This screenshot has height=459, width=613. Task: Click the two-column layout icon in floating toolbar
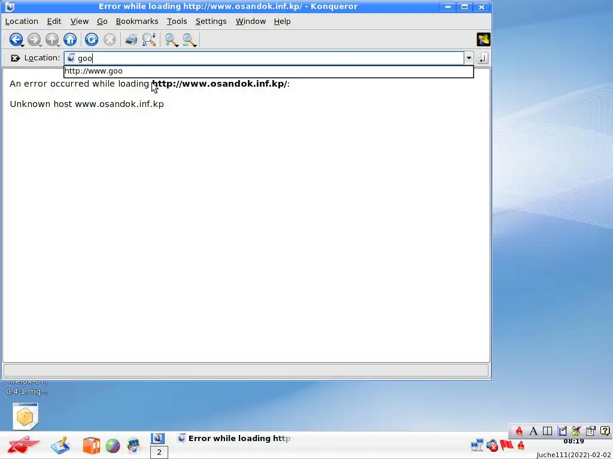pos(547,431)
